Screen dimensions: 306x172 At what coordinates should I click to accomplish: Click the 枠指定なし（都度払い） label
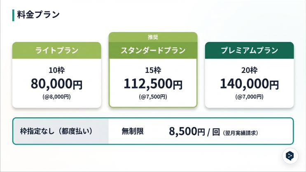56,131
